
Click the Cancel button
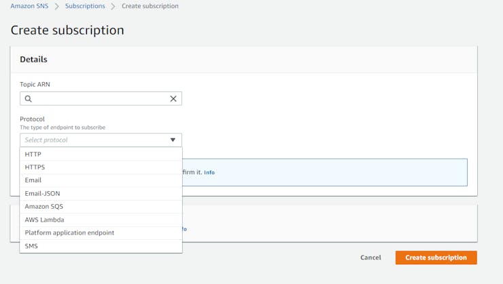tap(370, 258)
